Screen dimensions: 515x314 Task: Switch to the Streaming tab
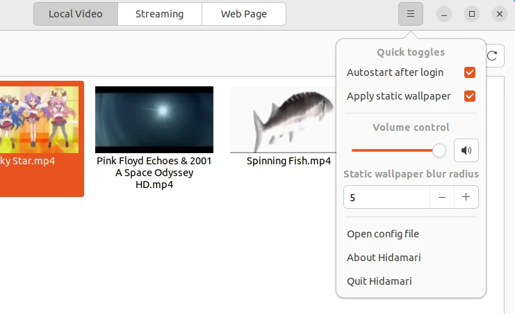(159, 14)
